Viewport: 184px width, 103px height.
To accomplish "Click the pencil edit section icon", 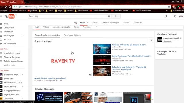I will [152, 40].
